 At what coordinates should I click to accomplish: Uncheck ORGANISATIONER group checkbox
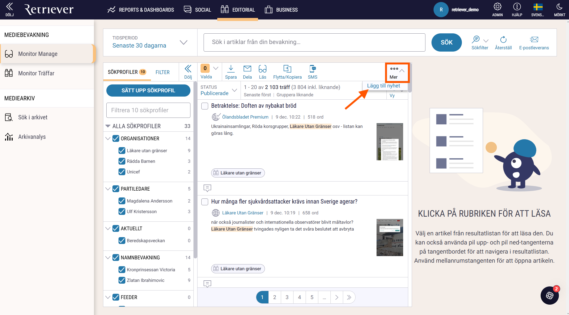click(116, 139)
